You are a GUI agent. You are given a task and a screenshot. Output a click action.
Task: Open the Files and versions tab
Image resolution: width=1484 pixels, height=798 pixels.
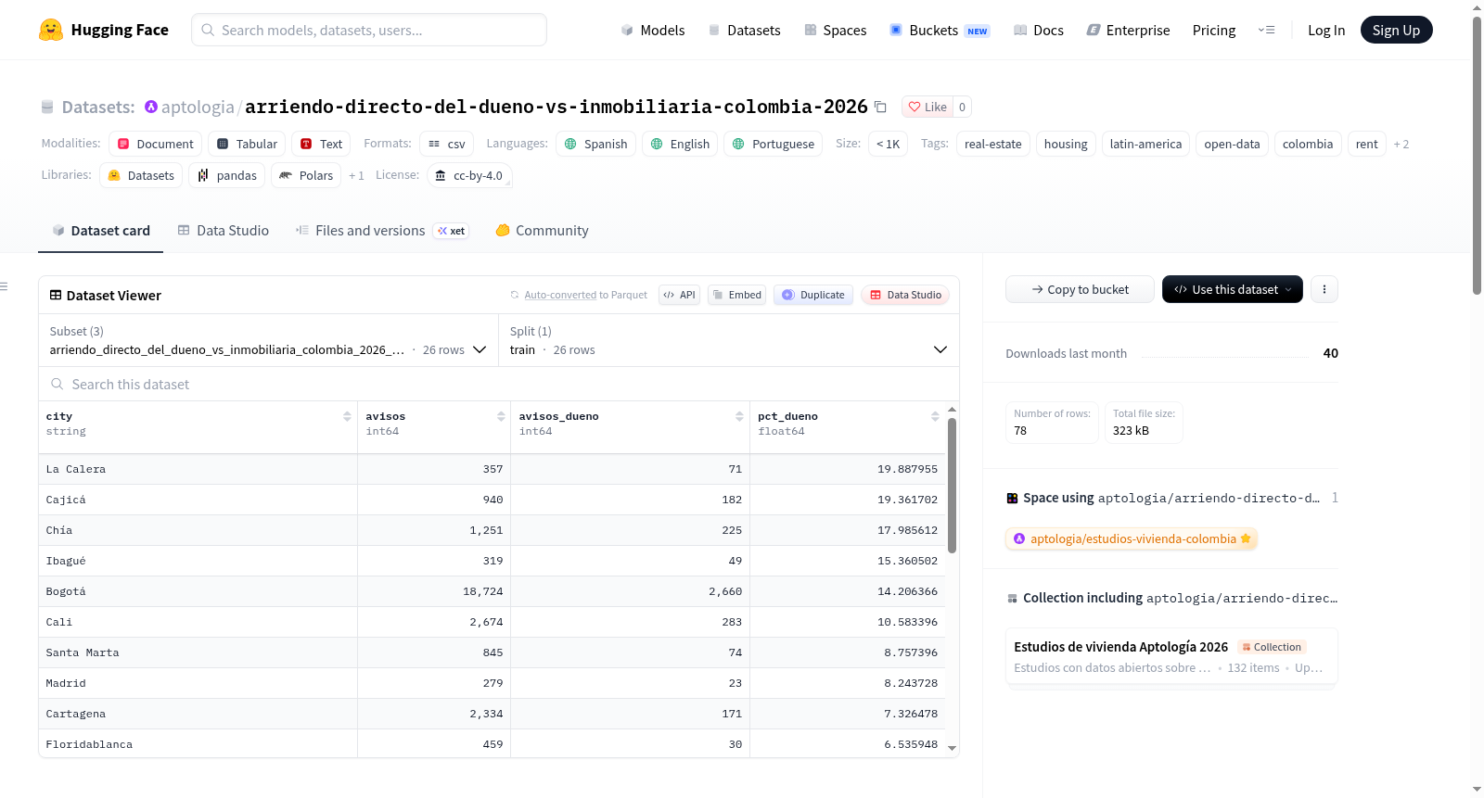click(x=382, y=231)
